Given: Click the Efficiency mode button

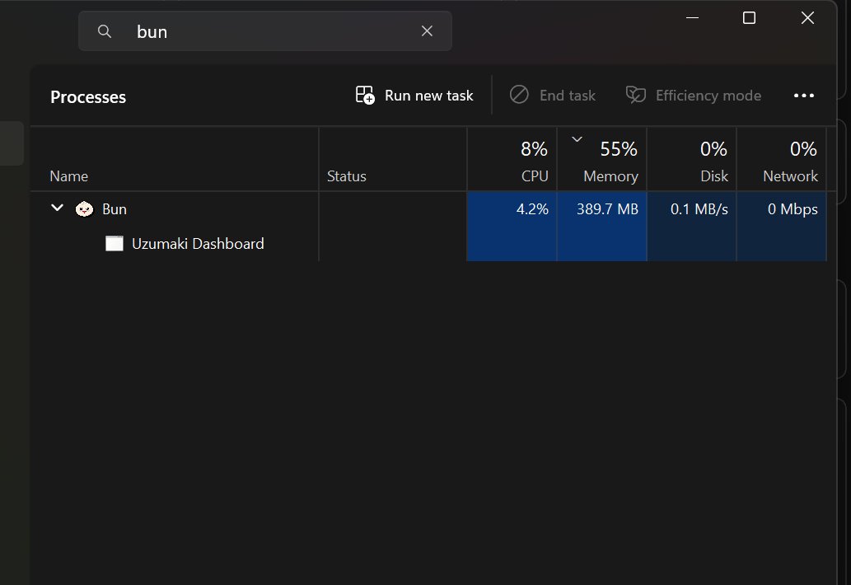Looking at the screenshot, I should point(693,96).
